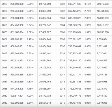Select the 2030 year cell
Image resolution: width=112 pixels, height=107 pixels.
pos(5,103)
